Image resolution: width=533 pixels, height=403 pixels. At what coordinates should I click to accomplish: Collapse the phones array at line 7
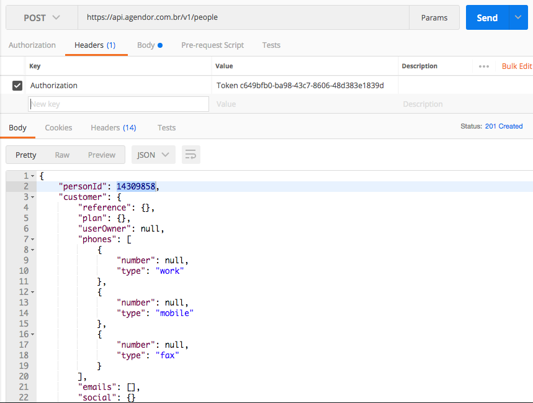click(33, 240)
